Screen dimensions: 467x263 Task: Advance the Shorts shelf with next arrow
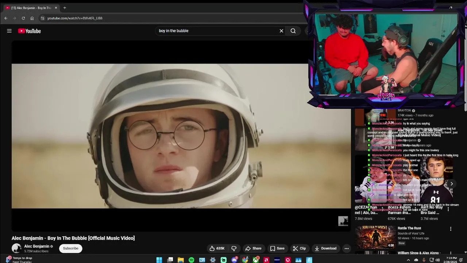pos(452,184)
